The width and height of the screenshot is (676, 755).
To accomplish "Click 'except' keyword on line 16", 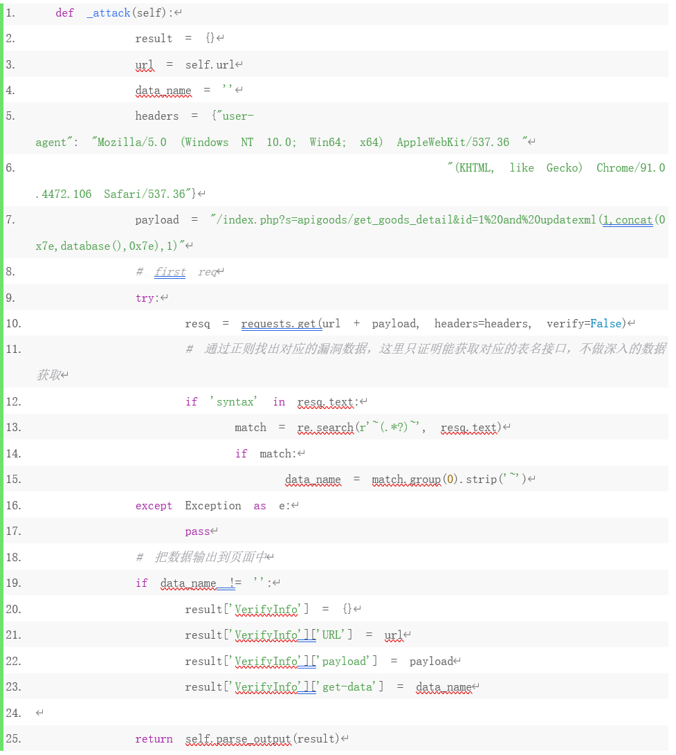I will [154, 506].
